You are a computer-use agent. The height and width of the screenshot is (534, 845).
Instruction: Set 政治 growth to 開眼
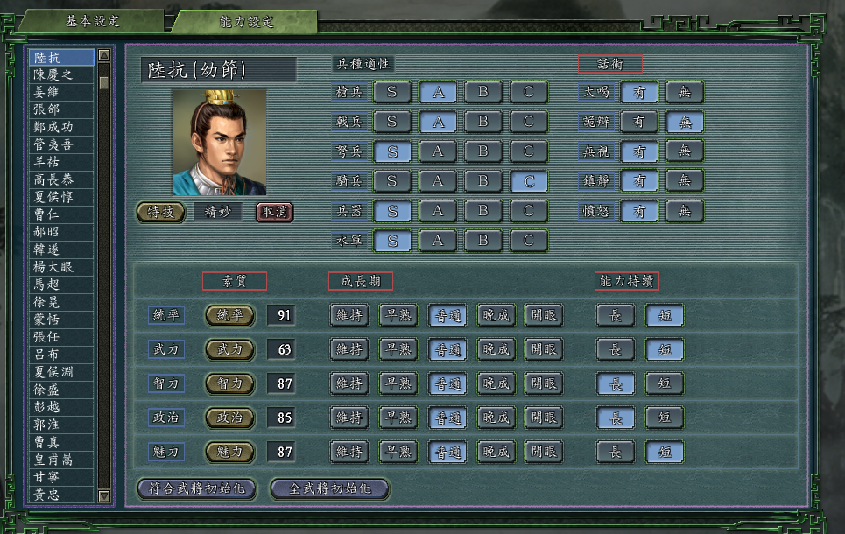544,418
